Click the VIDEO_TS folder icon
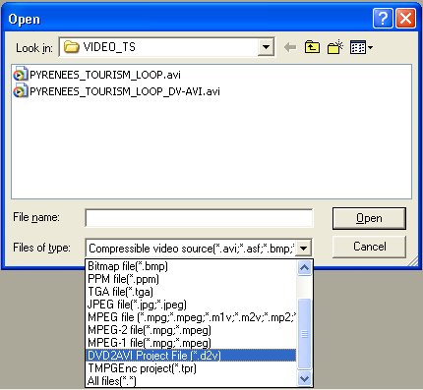Viewport: 423px width, 390px height. [x=71, y=47]
